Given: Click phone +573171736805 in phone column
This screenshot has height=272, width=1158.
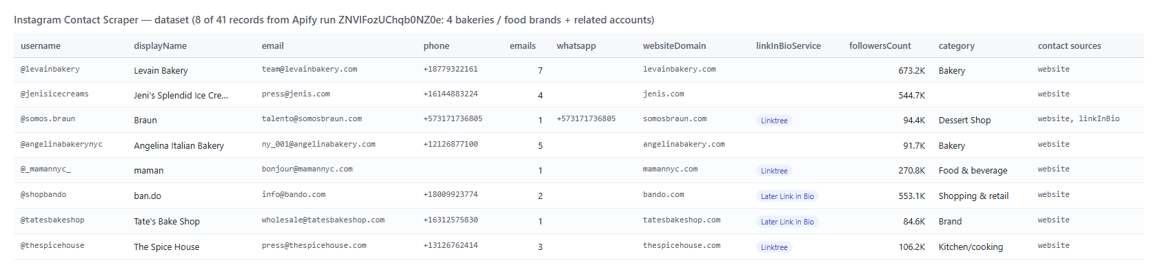Looking at the screenshot, I should coord(453,119).
